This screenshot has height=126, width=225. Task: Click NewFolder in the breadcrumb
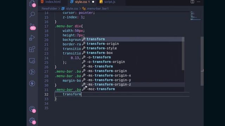(x=49, y=8)
